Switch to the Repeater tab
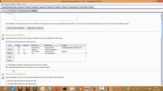Screen dimensions: 163x91 (x=35, y=7)
